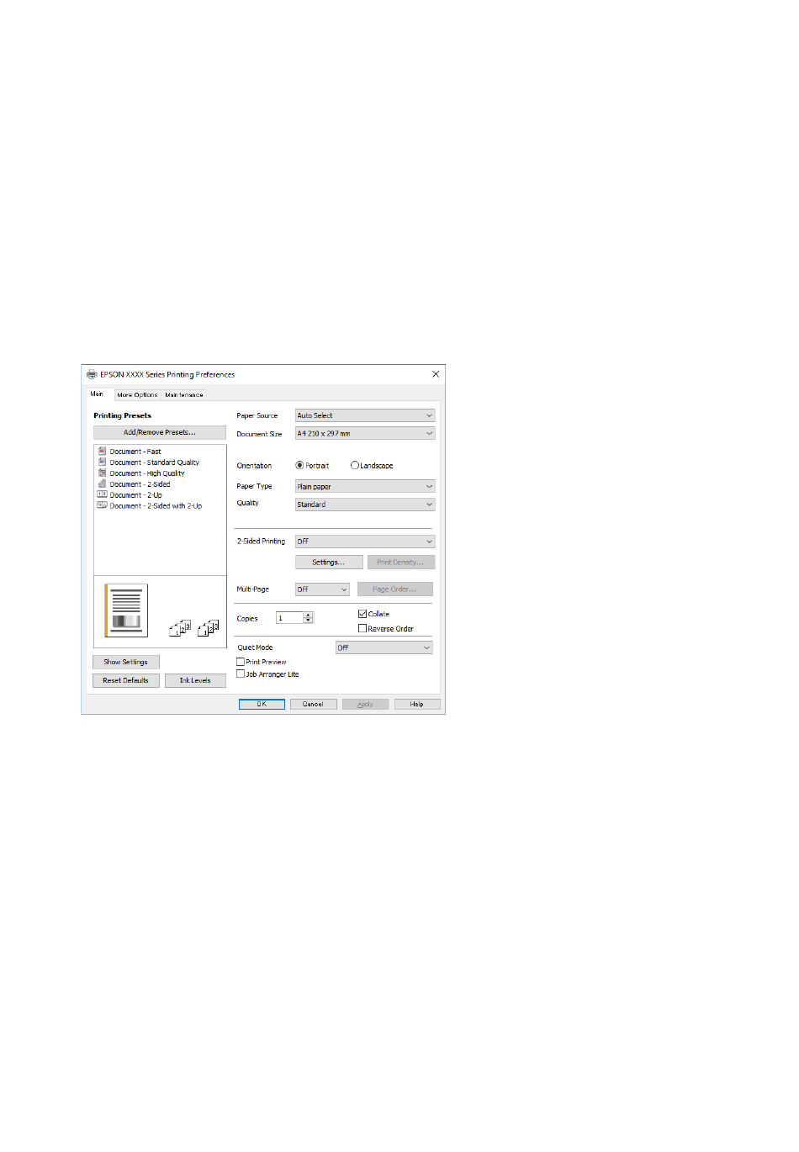This screenshot has width=799, height=1152.
Task: Click the Document - High Quality preset icon
Action: [102, 473]
